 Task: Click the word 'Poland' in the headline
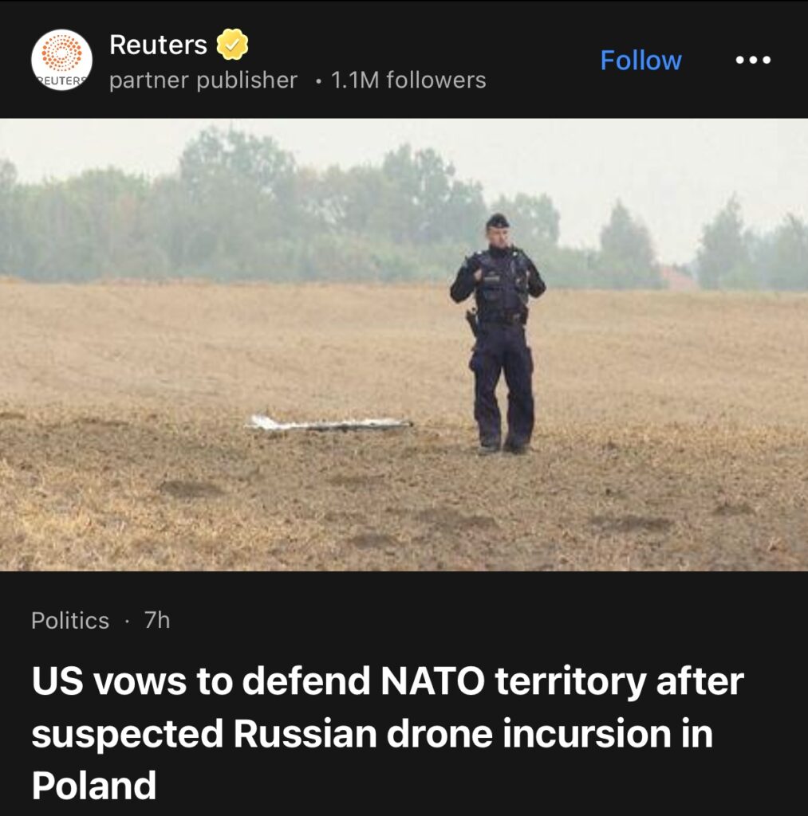(94, 785)
